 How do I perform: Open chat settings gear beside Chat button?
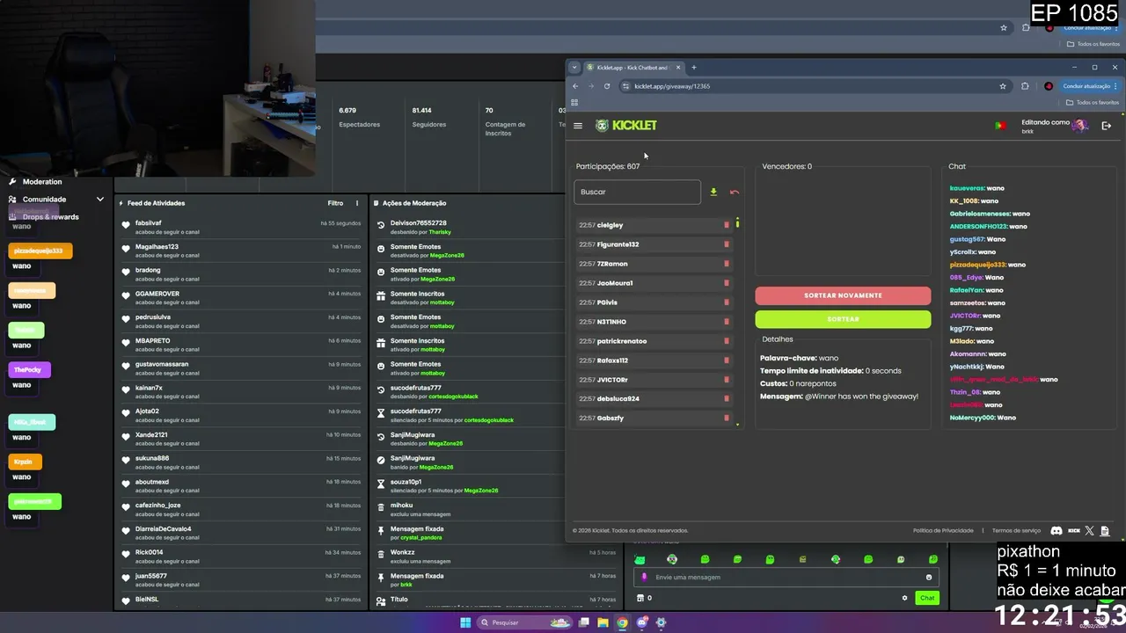click(904, 598)
